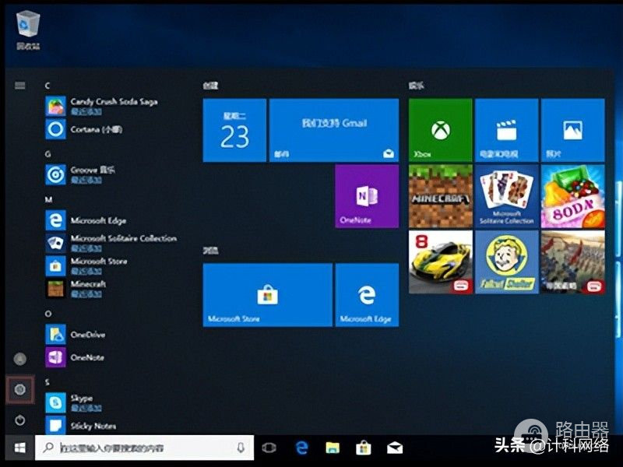
Task: Open Settings via the gear icon
Action: 20,390
